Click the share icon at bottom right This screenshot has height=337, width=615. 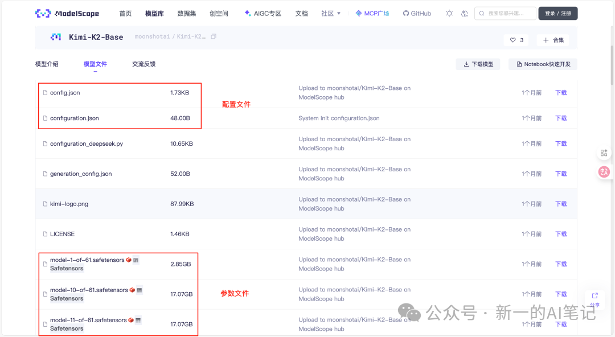coord(595,296)
